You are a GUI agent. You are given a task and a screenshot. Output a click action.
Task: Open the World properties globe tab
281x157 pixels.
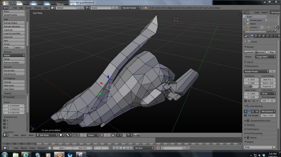point(260,36)
